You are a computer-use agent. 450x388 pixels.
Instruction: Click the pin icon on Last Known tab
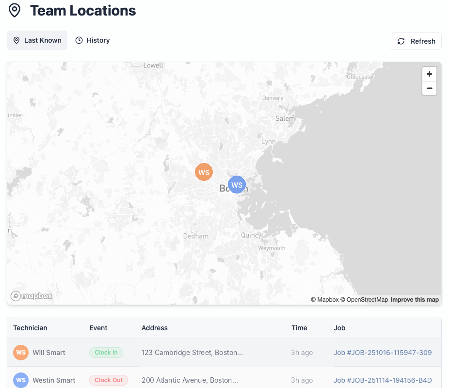pyautogui.click(x=16, y=40)
